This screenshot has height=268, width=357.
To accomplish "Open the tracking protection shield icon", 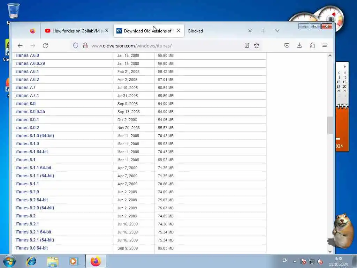I will (x=76, y=46).
